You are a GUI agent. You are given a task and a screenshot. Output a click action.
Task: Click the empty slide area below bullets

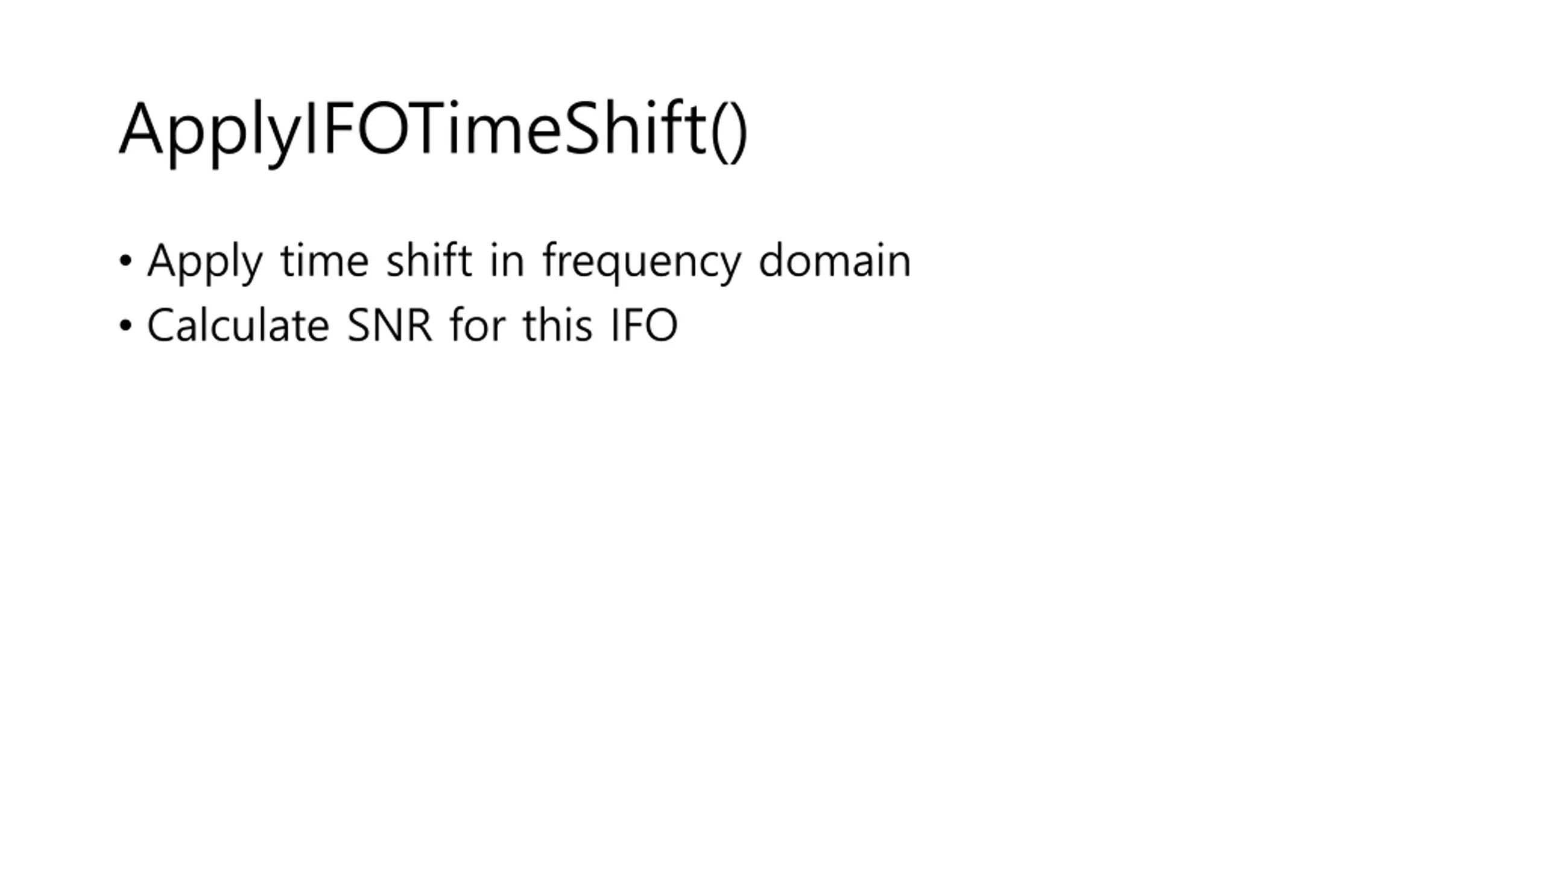[x=772, y=603]
